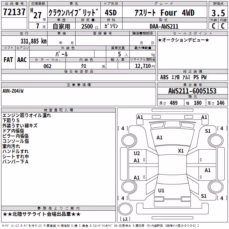The image size is (229, 229).
Task: Click inspector note シートすれ中
Action: (15, 156)
